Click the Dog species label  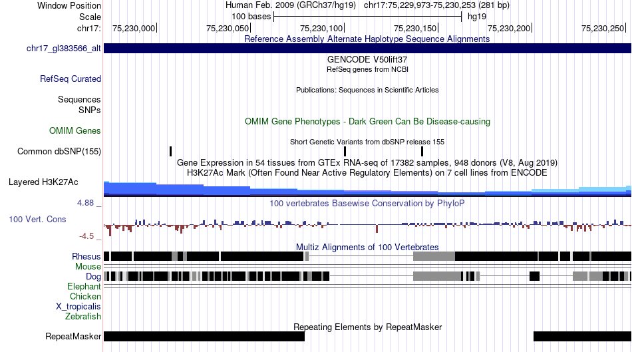(x=93, y=277)
